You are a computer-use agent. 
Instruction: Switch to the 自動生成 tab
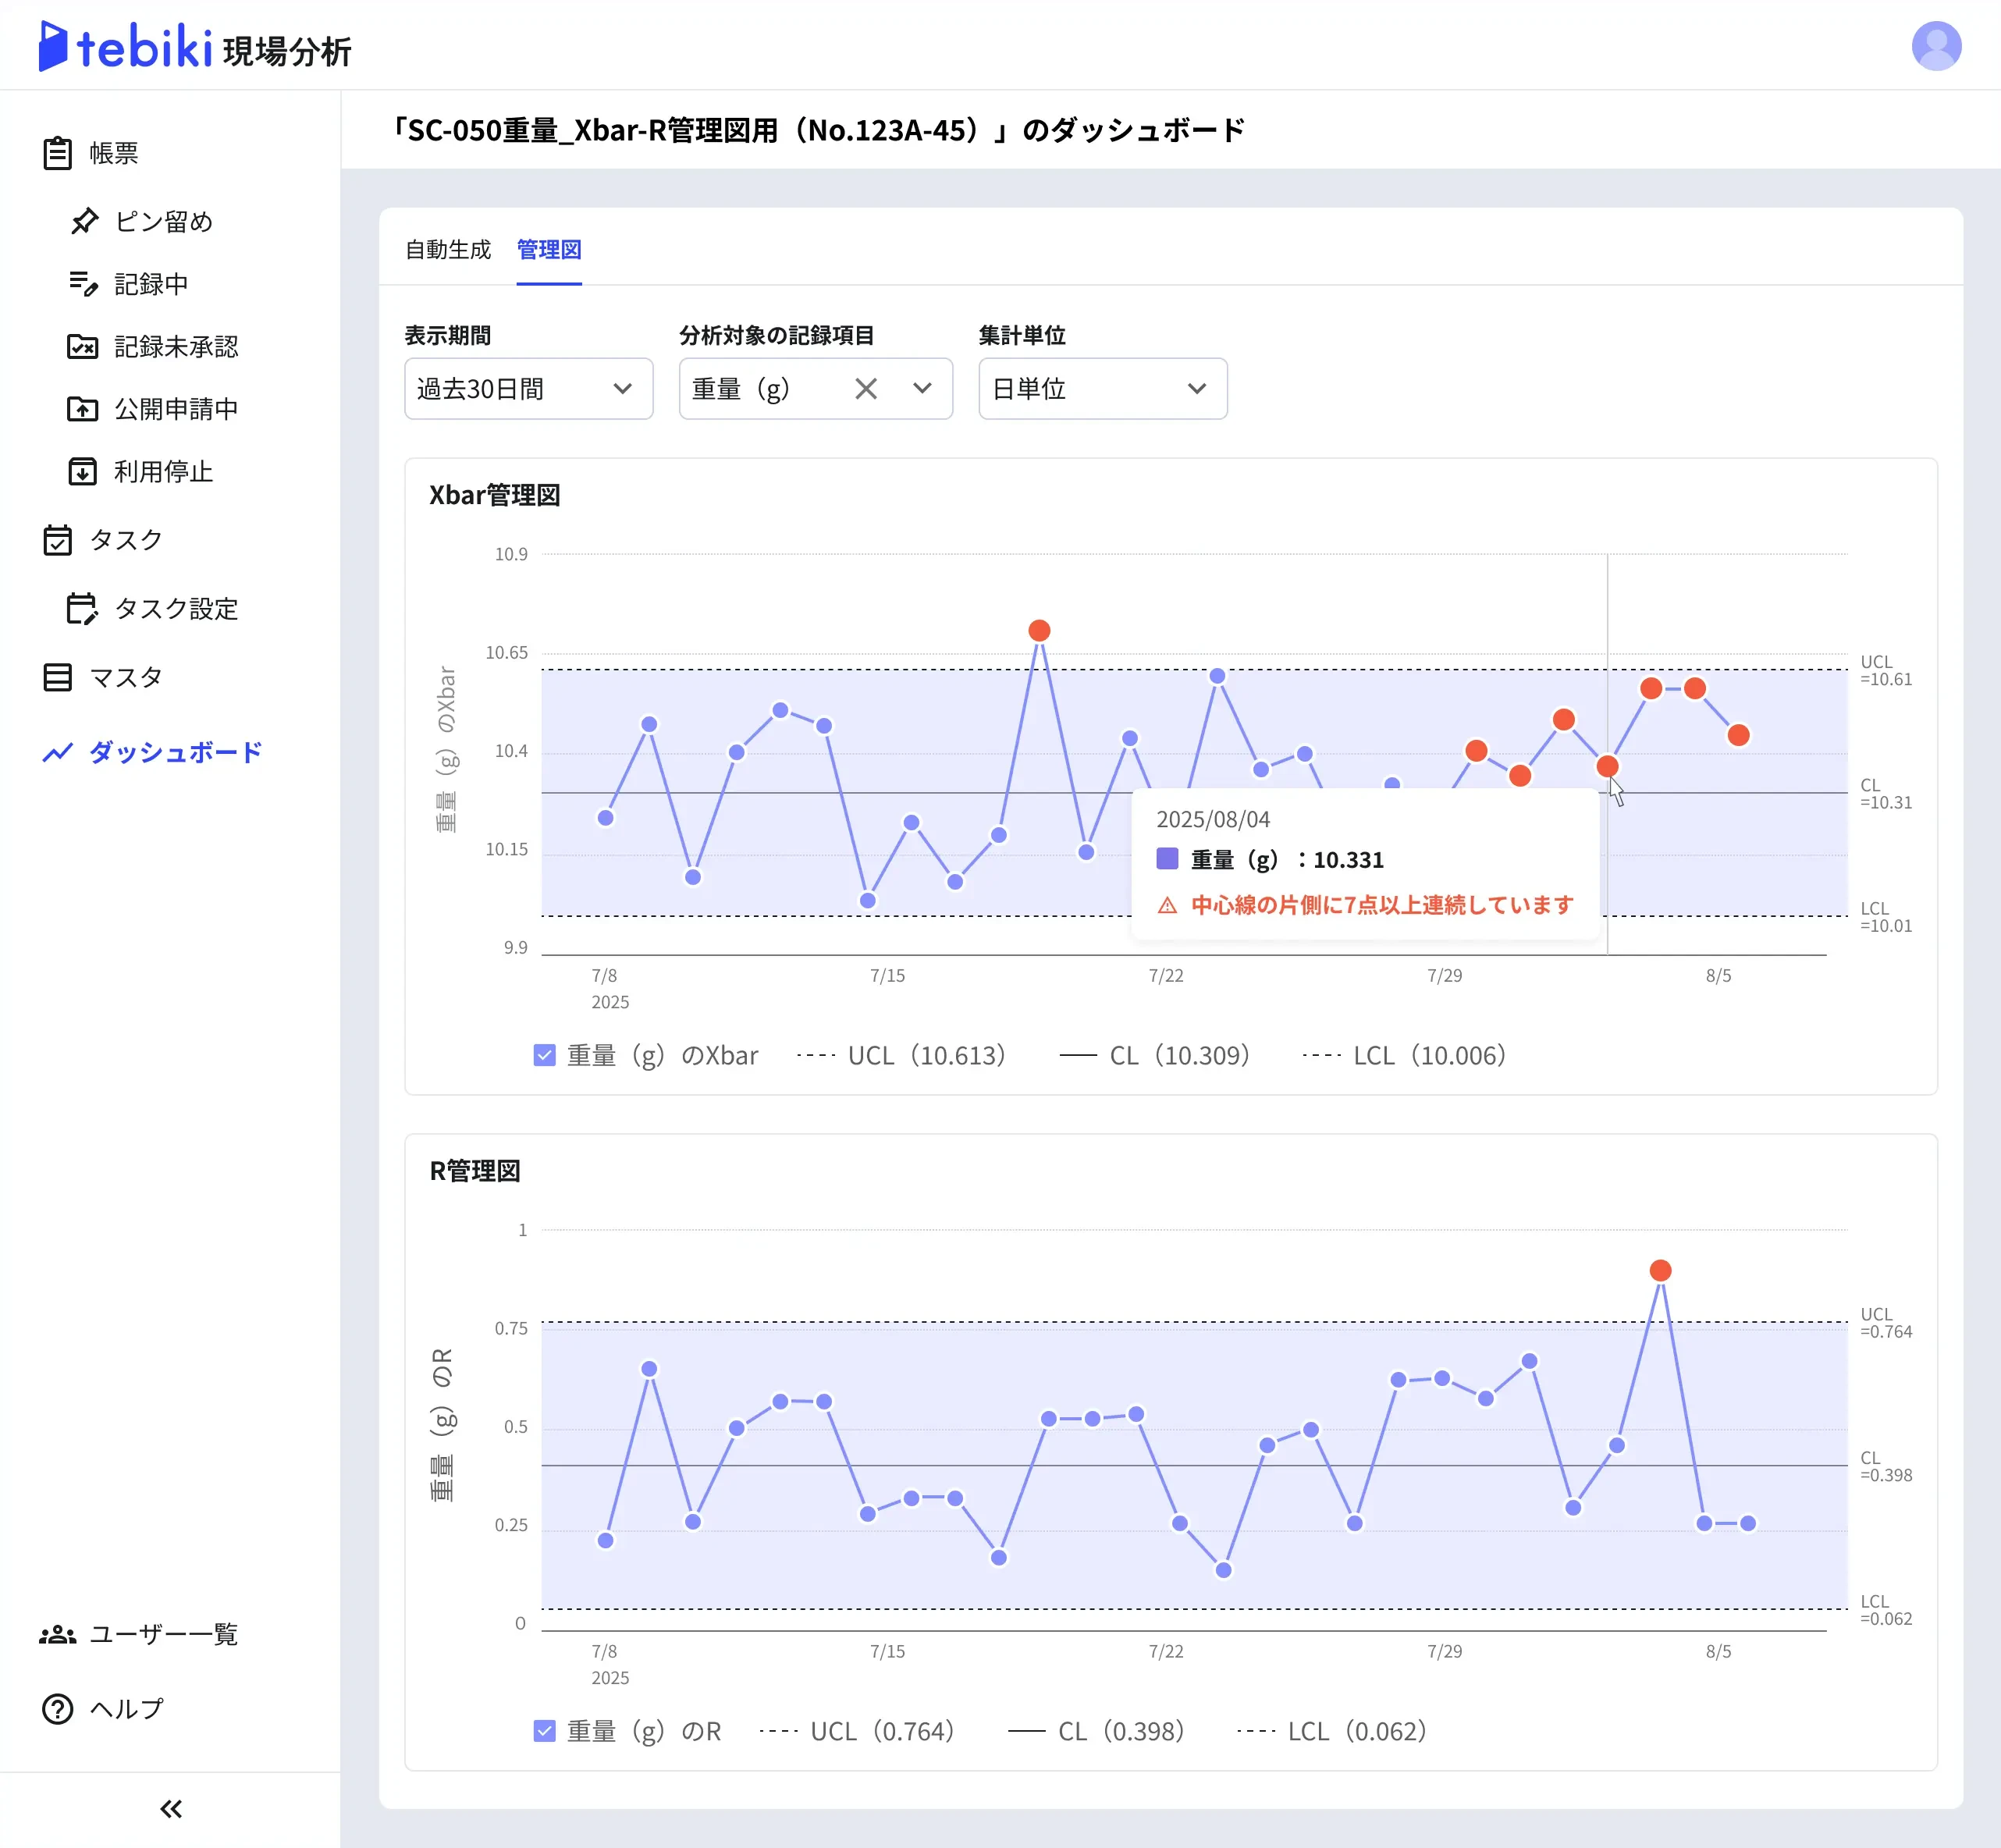click(448, 249)
